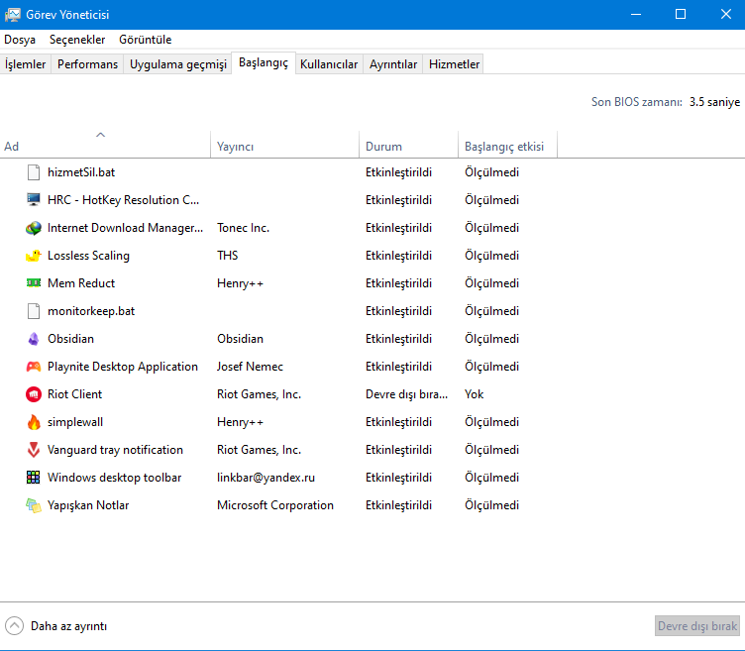Sort by the Durum column header
This screenshot has width=745, height=651.
tap(384, 147)
